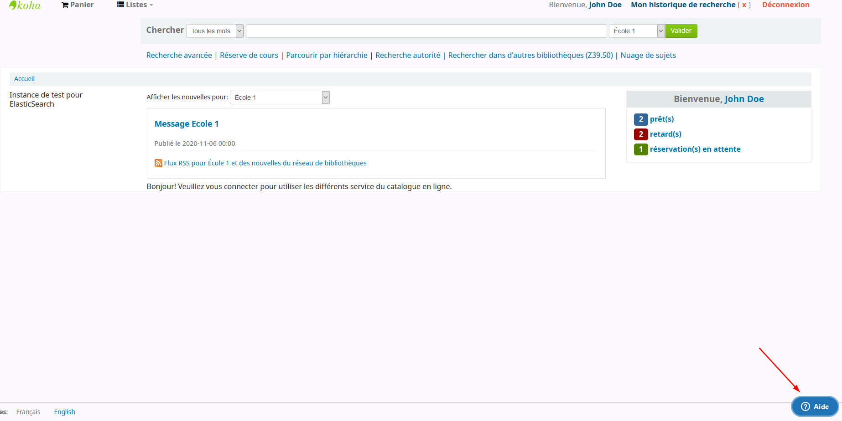Open the John Doe account link in header

point(605,5)
